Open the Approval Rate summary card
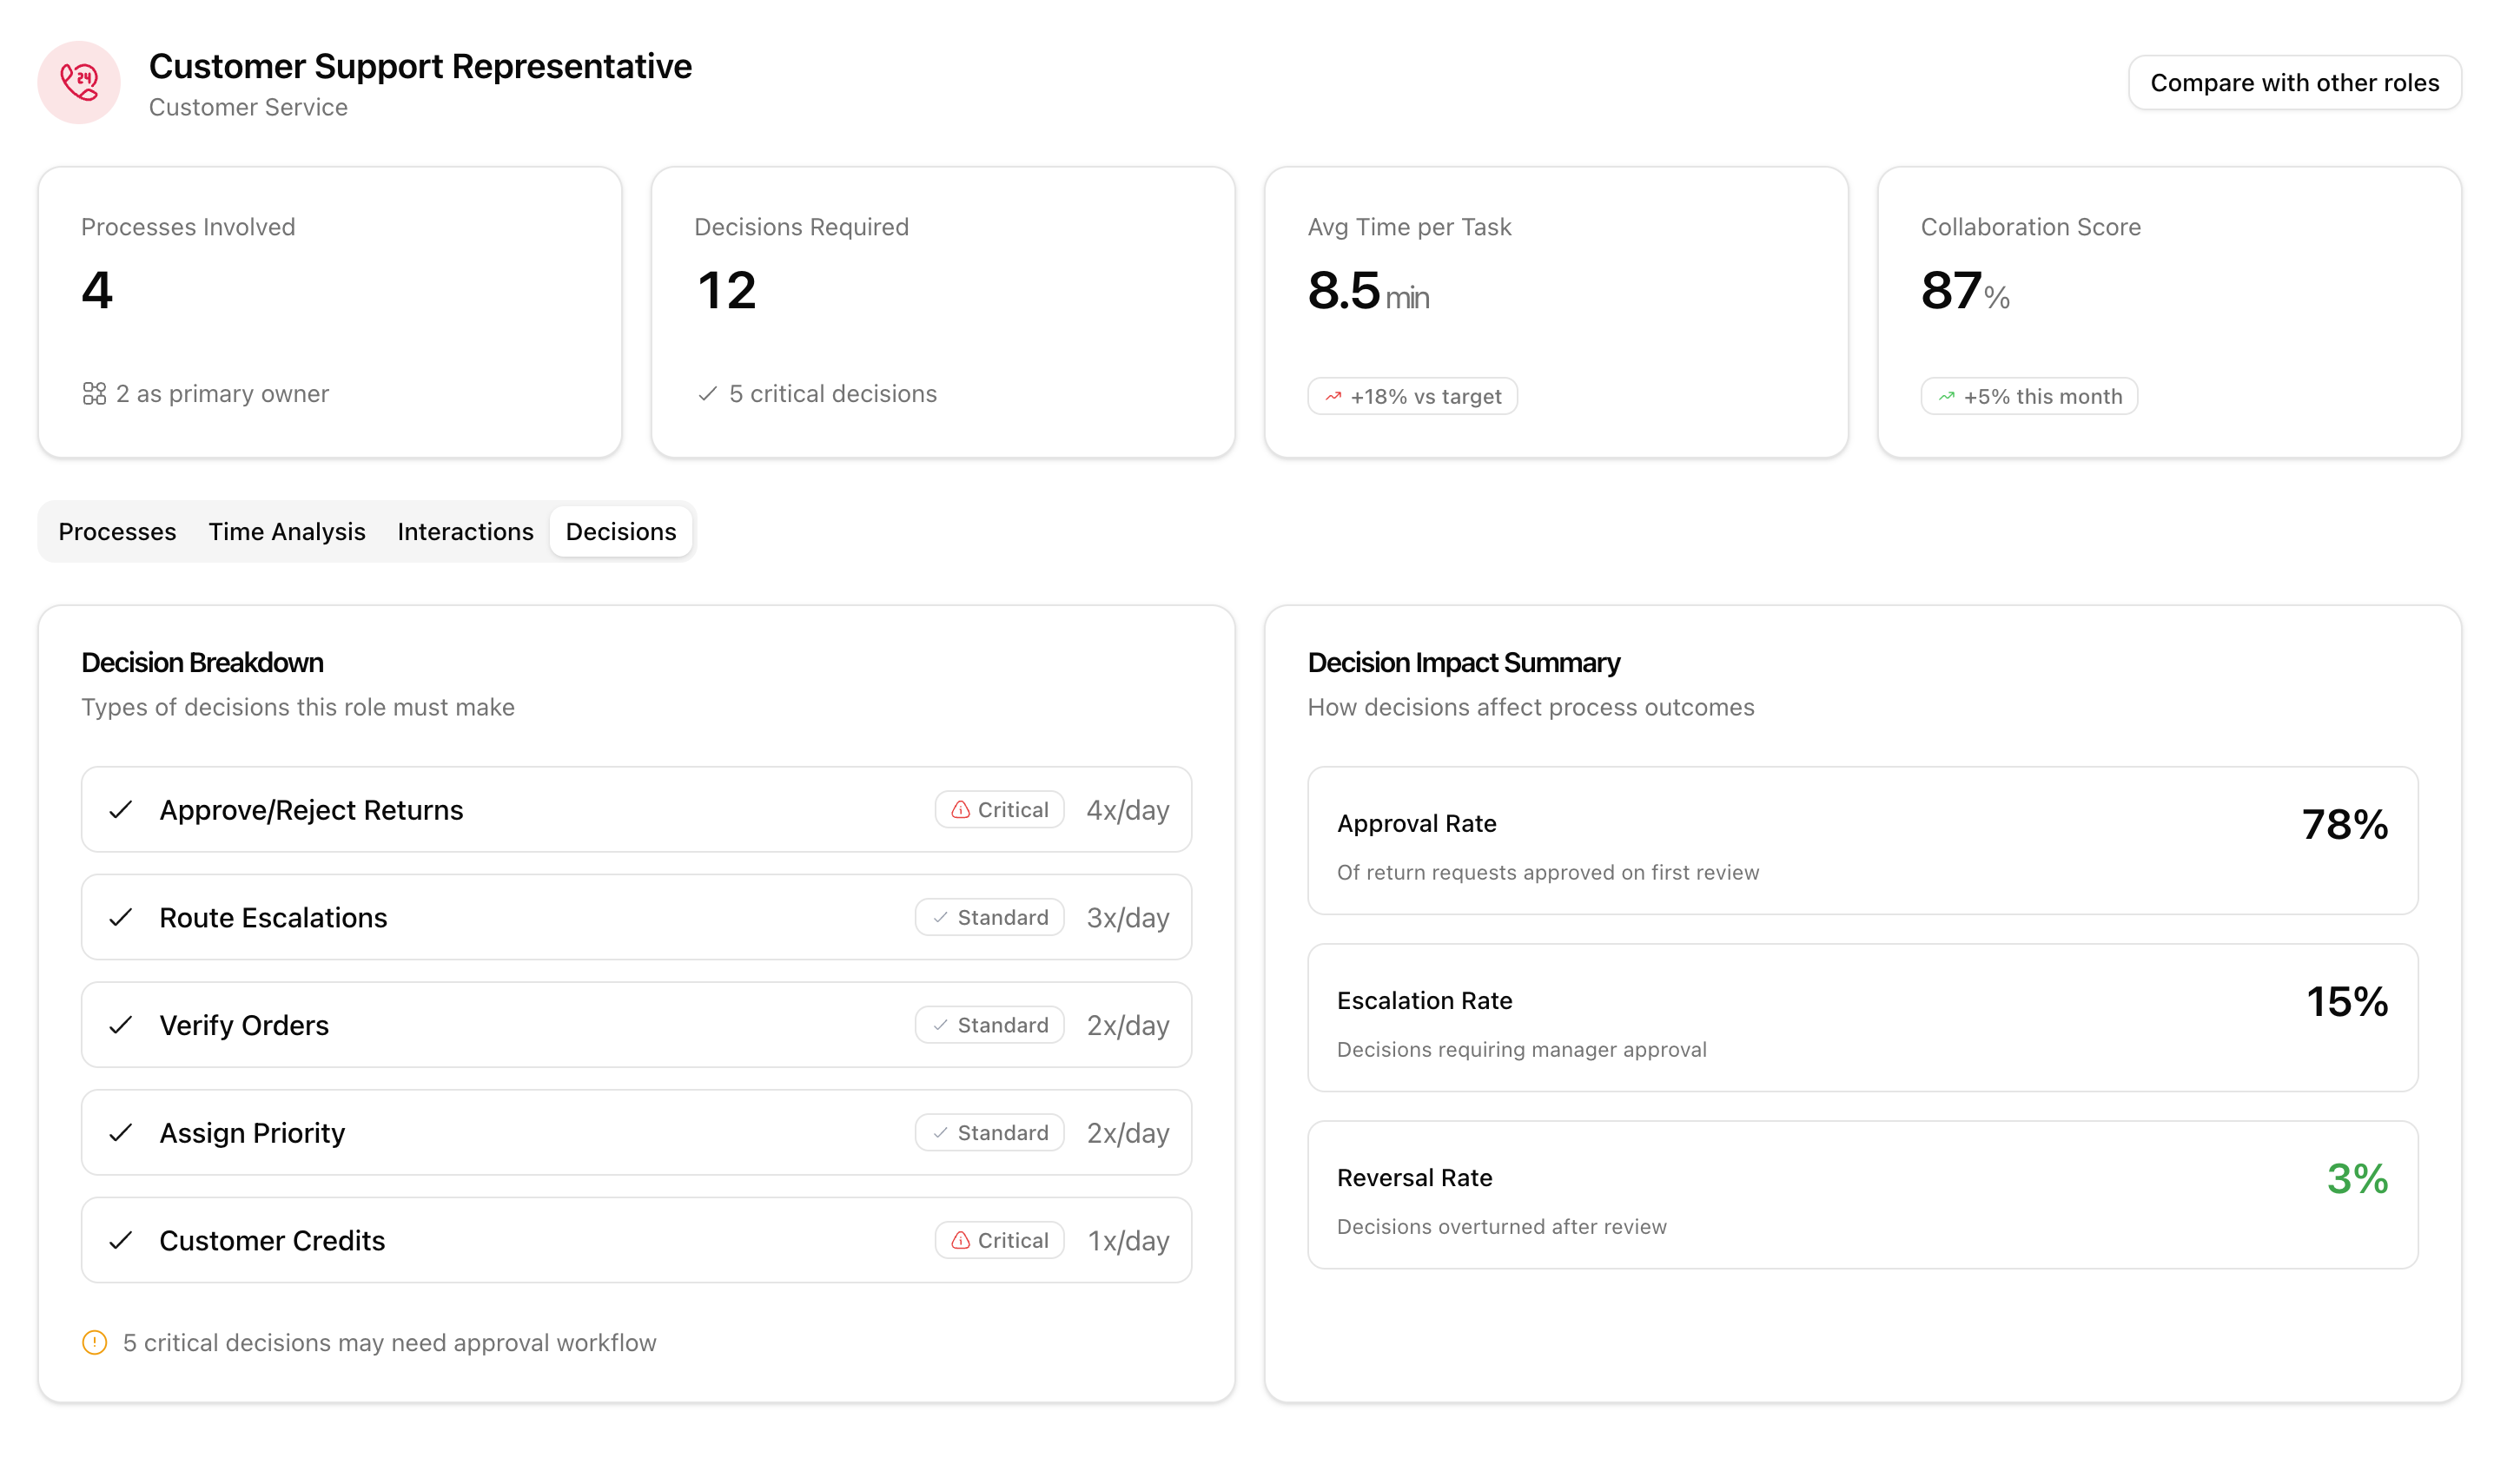The width and height of the screenshot is (2494, 1484). click(x=1862, y=841)
